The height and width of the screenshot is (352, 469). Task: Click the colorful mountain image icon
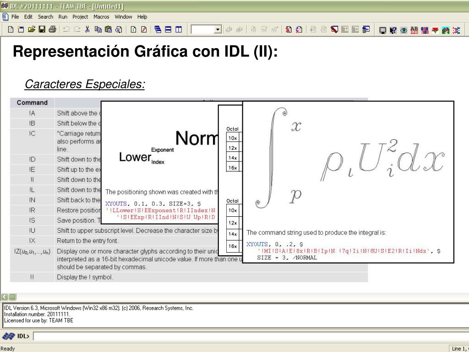446,30
